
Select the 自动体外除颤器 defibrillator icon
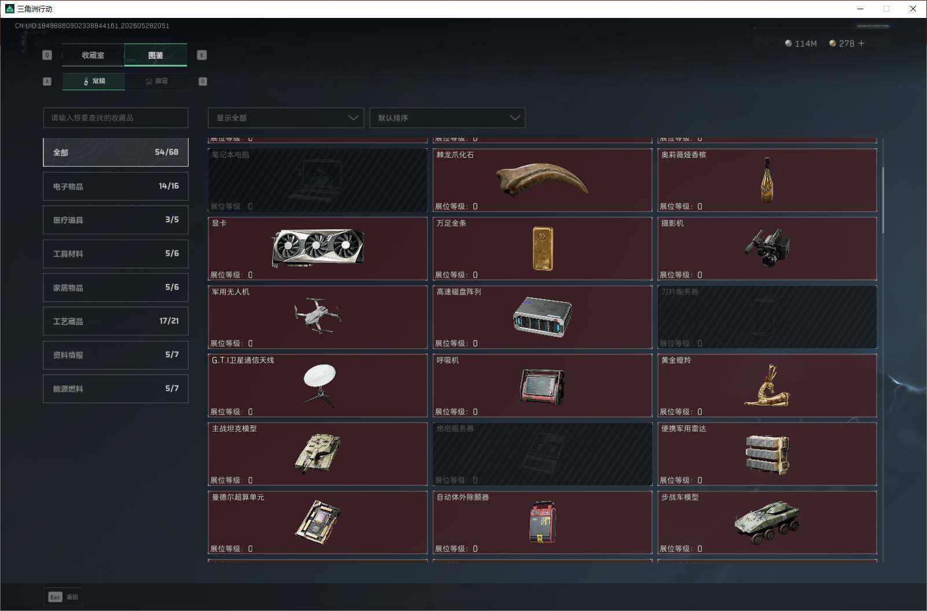click(x=542, y=522)
